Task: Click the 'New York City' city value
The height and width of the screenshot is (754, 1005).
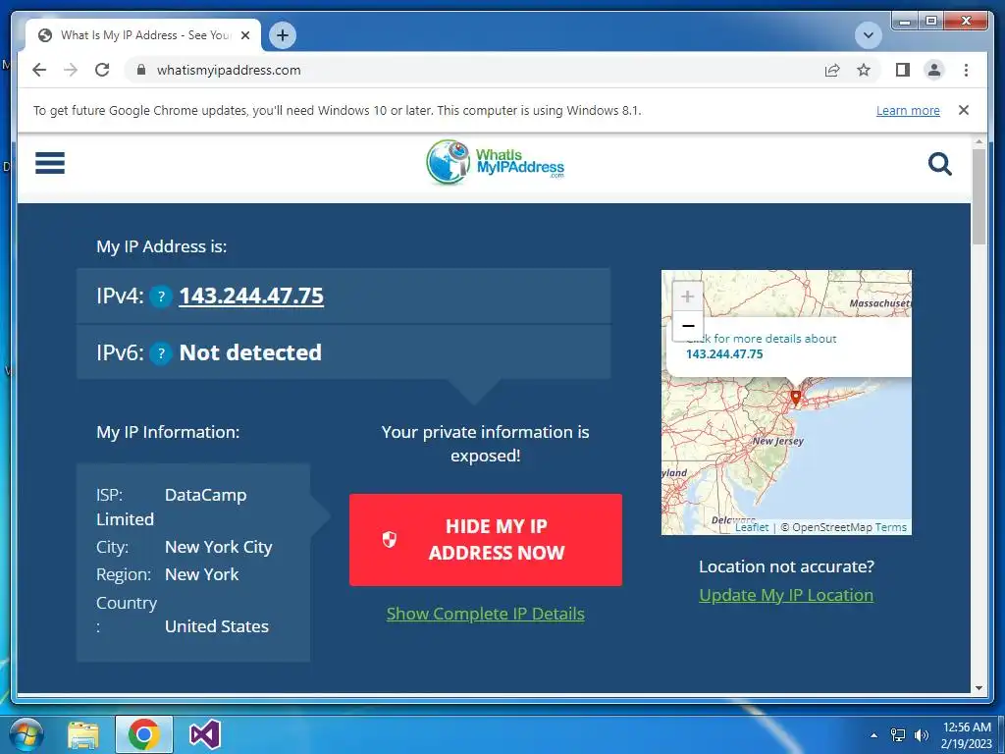Action: (x=219, y=547)
